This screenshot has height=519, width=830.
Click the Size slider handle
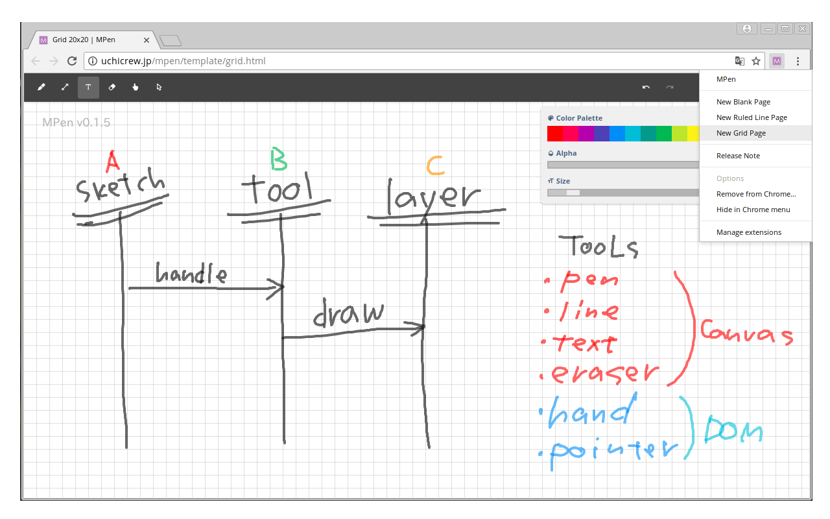[573, 193]
